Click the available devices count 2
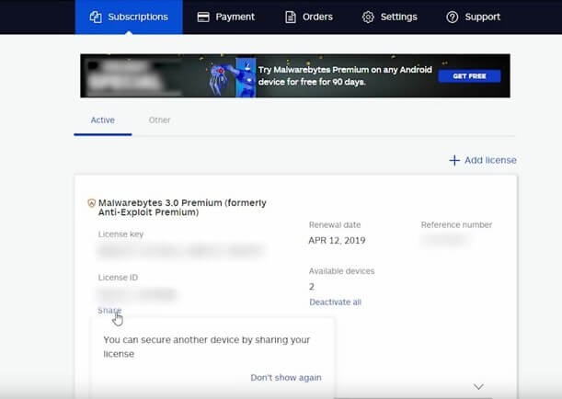Image resolution: width=562 pixels, height=399 pixels. (x=312, y=287)
